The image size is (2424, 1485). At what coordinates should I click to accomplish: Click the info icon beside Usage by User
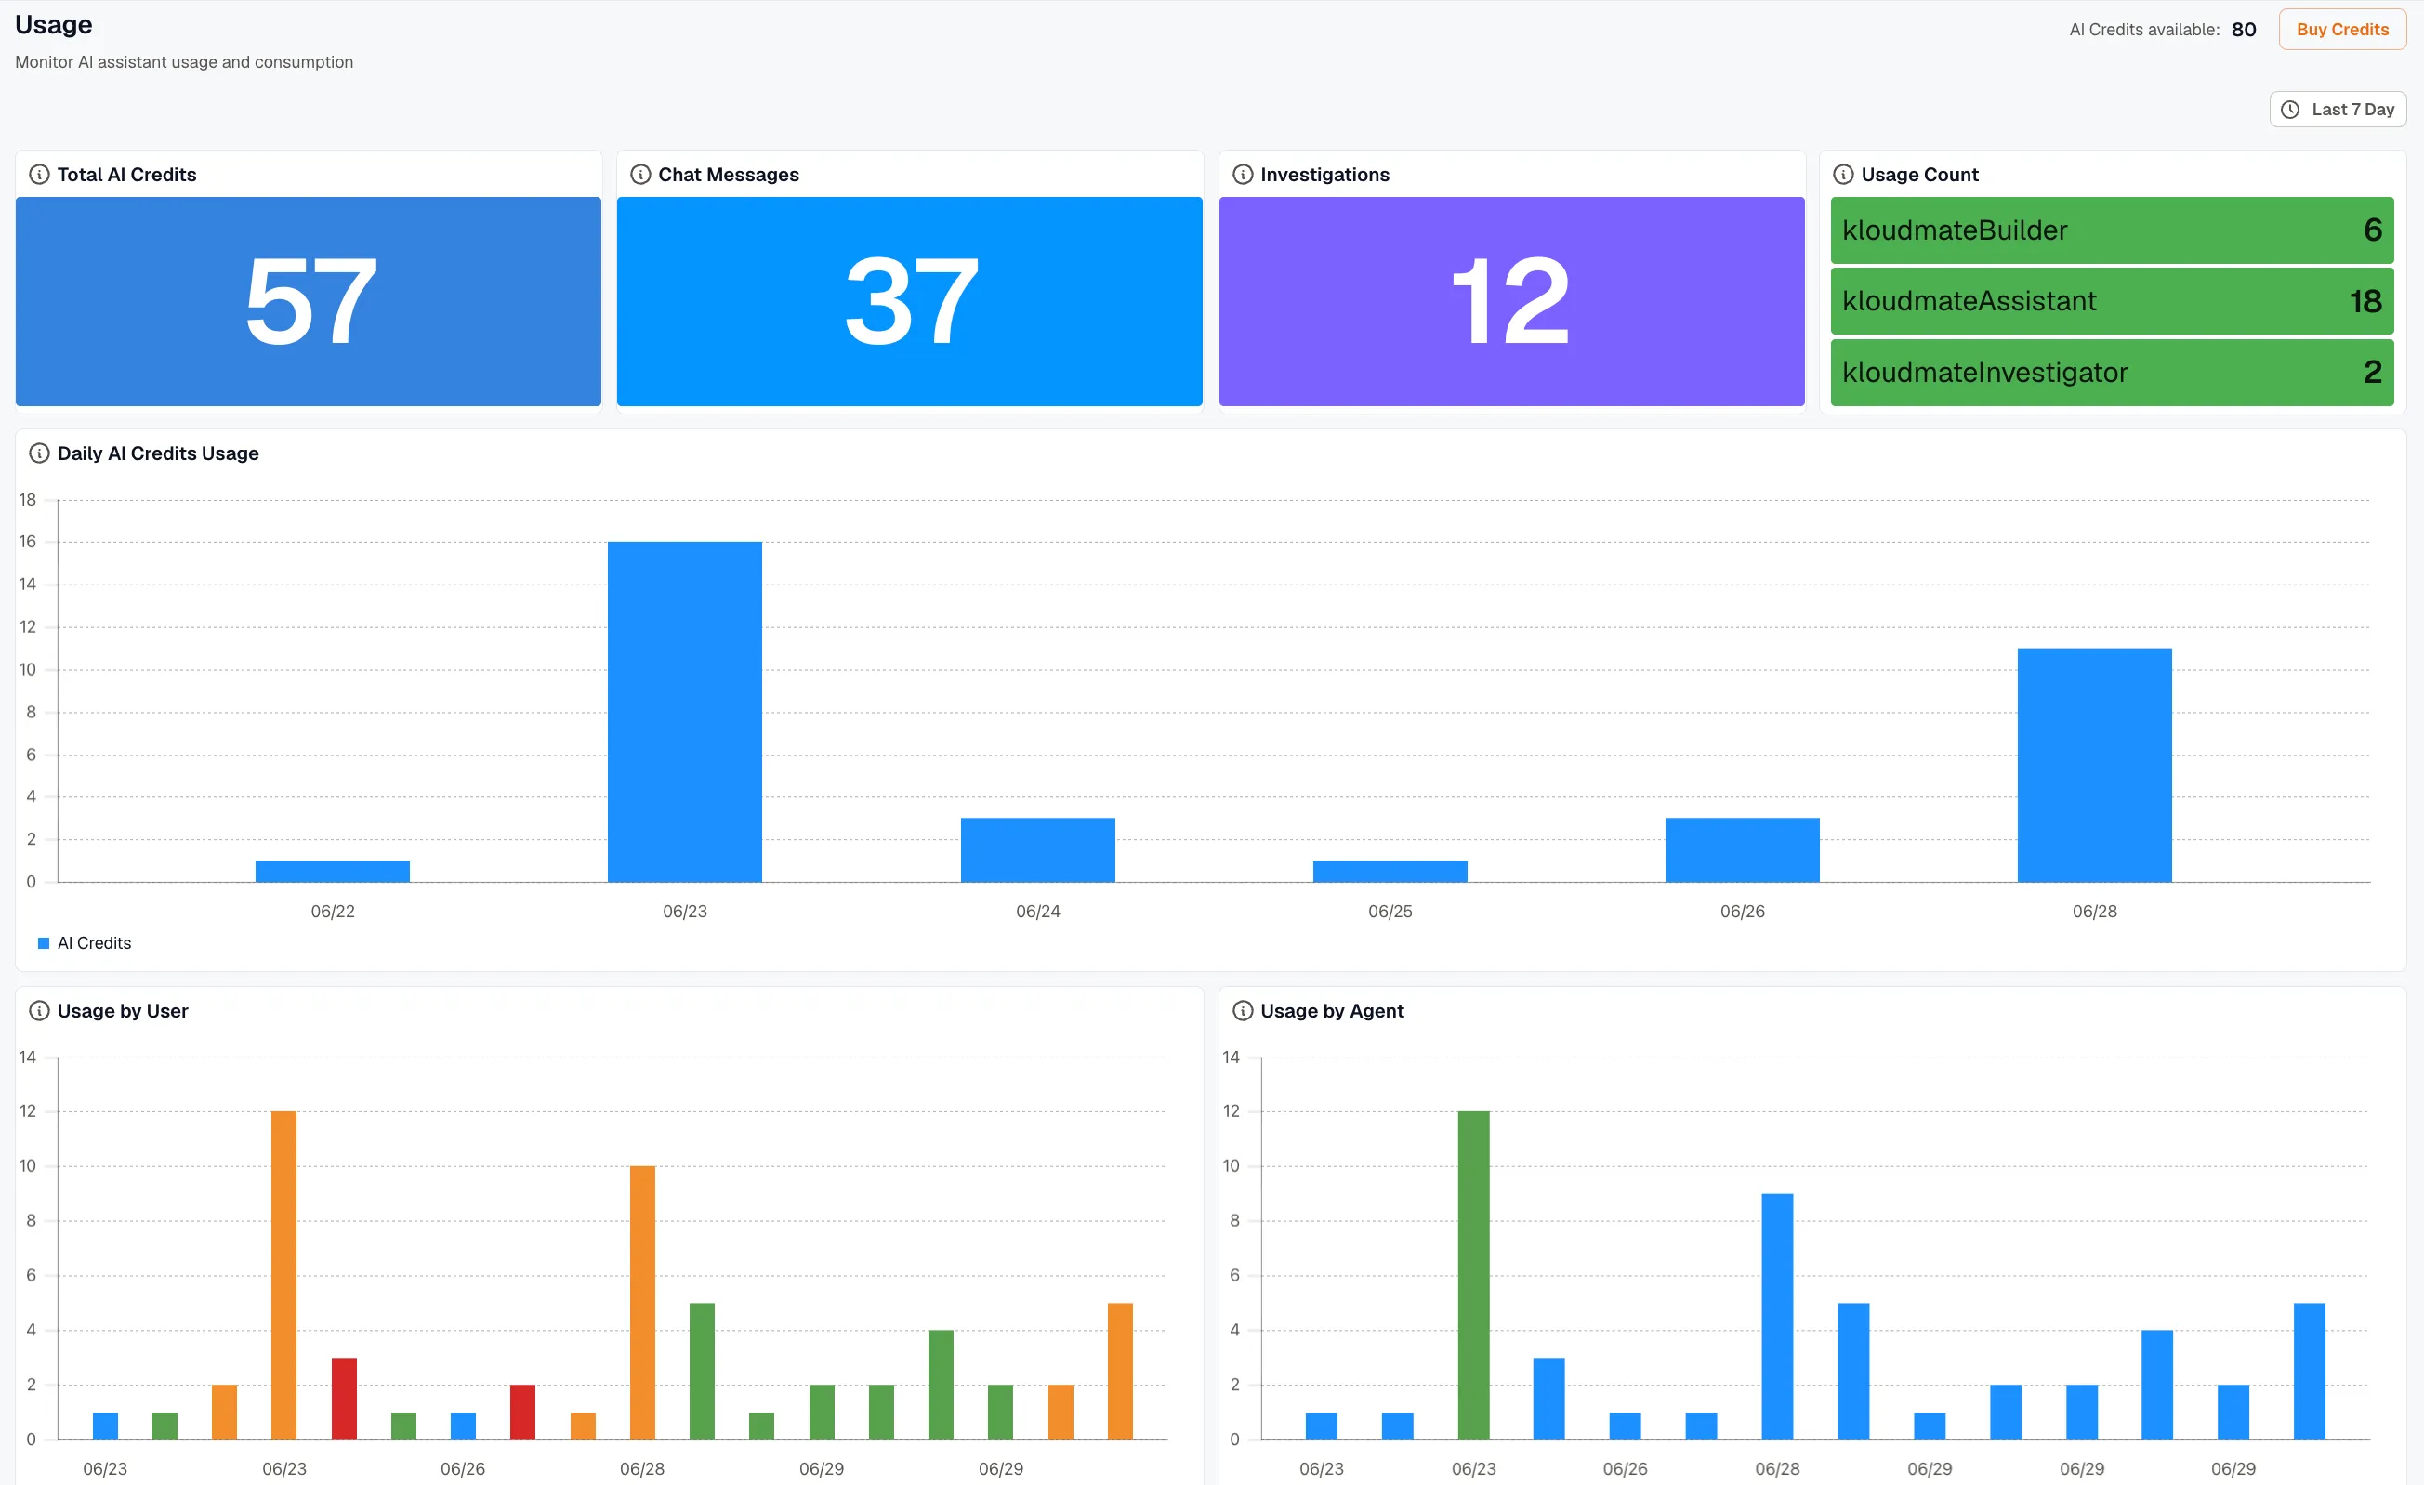coord(39,1011)
